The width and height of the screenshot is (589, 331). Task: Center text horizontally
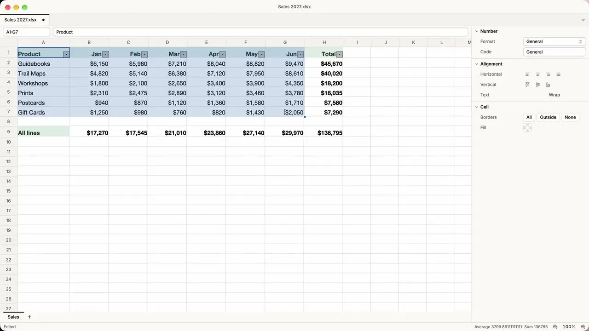[537, 74]
